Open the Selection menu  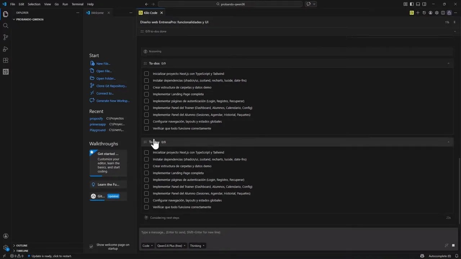point(34,4)
